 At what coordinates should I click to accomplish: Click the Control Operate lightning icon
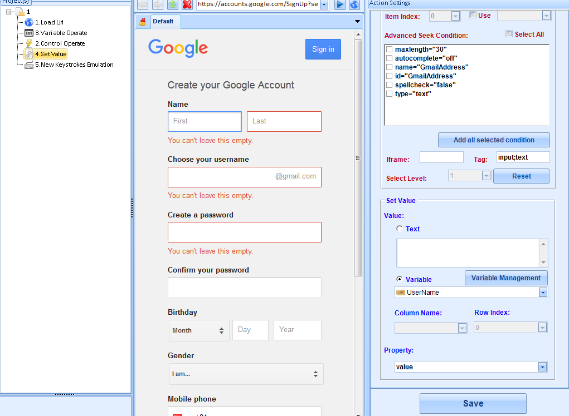click(x=29, y=43)
